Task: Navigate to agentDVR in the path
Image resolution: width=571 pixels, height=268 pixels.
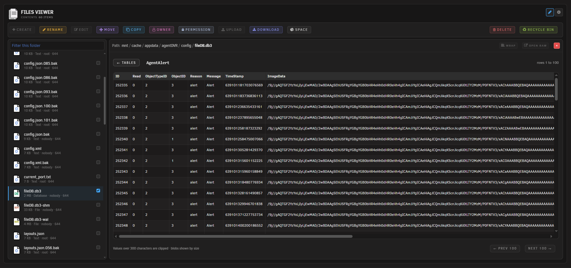Action: (x=170, y=46)
